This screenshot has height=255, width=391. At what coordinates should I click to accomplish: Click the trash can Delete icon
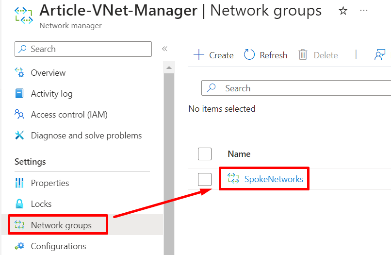(303, 55)
